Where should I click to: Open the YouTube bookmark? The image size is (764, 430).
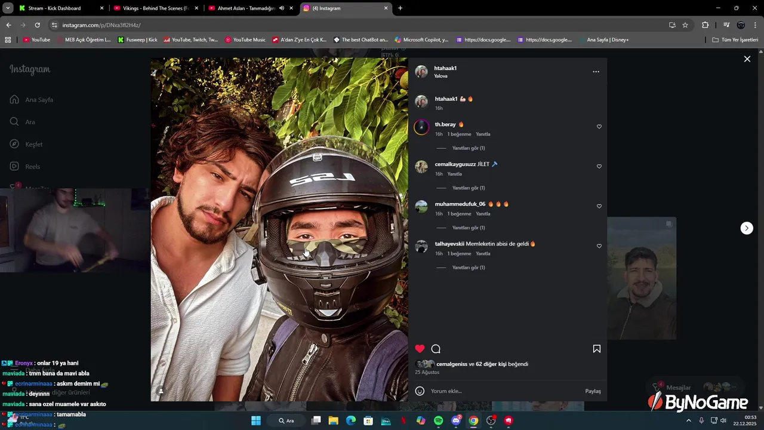click(x=36, y=40)
